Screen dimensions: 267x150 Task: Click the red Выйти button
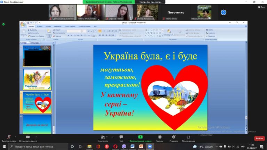pyautogui.click(x=259, y=138)
